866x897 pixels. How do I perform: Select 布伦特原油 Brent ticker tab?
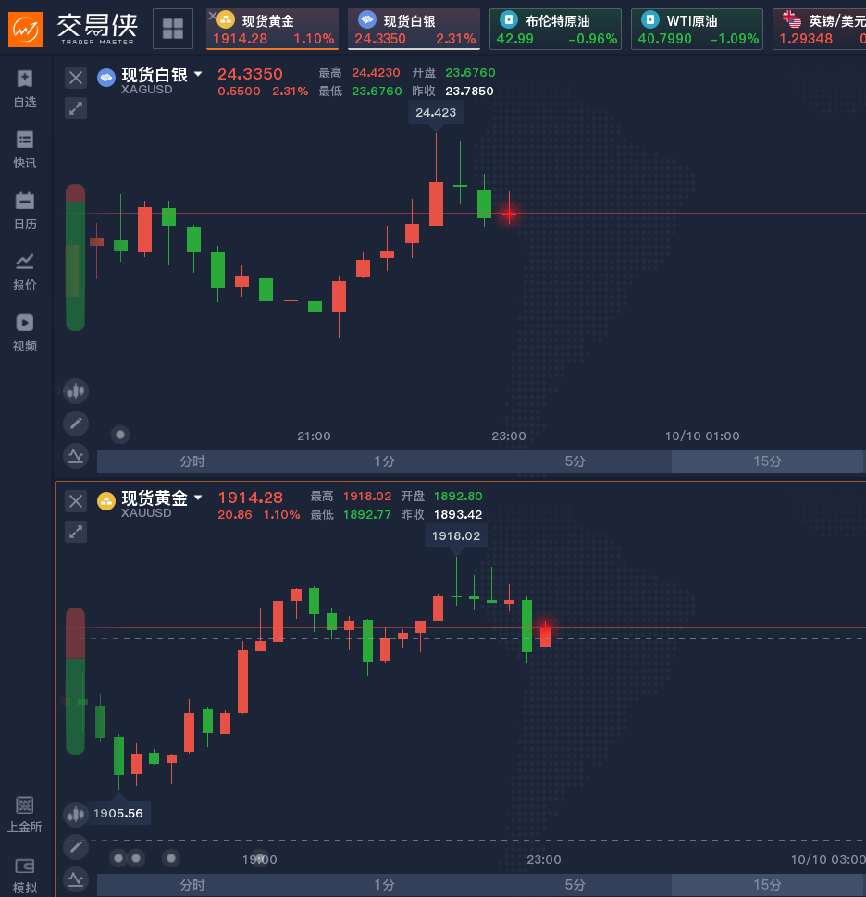coord(556,30)
